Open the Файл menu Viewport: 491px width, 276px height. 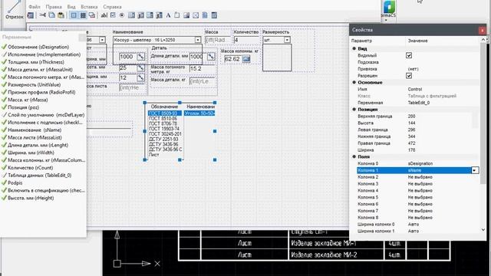(x=35, y=7)
